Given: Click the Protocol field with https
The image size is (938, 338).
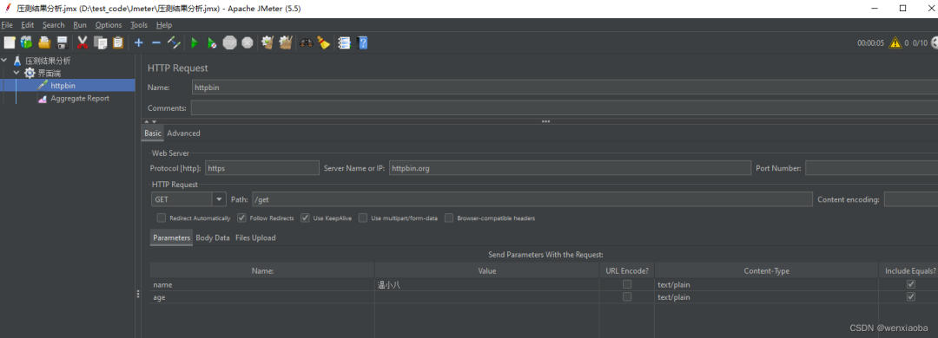Looking at the screenshot, I should pos(262,168).
